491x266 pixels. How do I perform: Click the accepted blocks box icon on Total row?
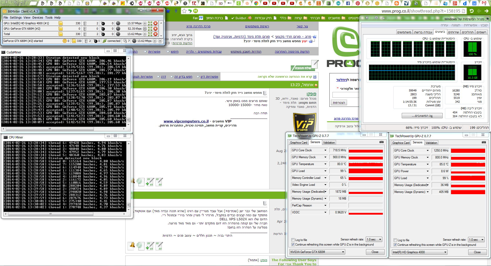(61, 34)
